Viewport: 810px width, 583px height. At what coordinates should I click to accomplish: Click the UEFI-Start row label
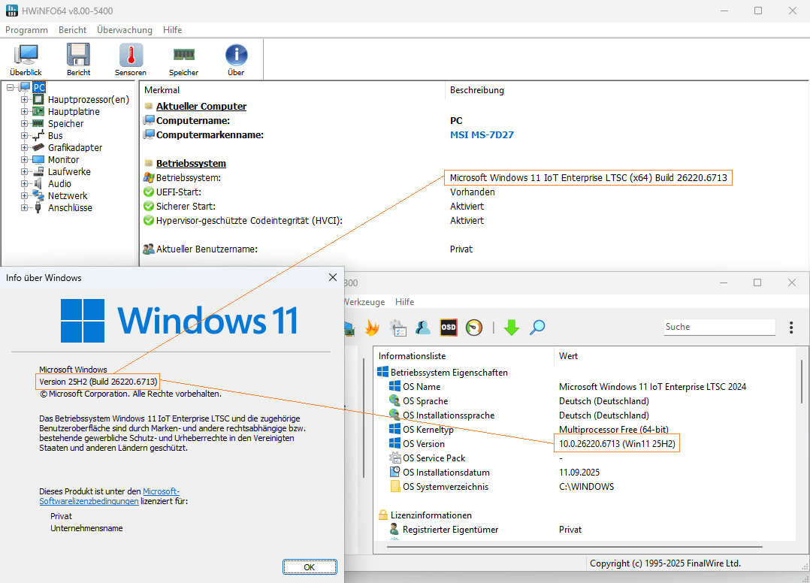[x=179, y=192]
